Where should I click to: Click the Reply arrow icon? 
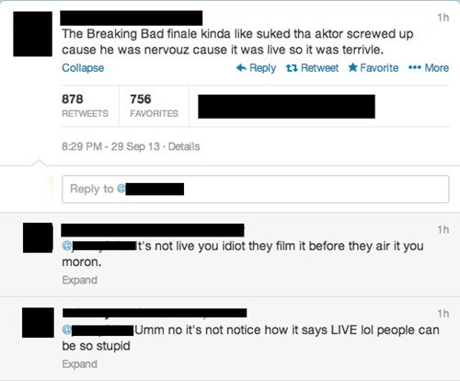(241, 68)
